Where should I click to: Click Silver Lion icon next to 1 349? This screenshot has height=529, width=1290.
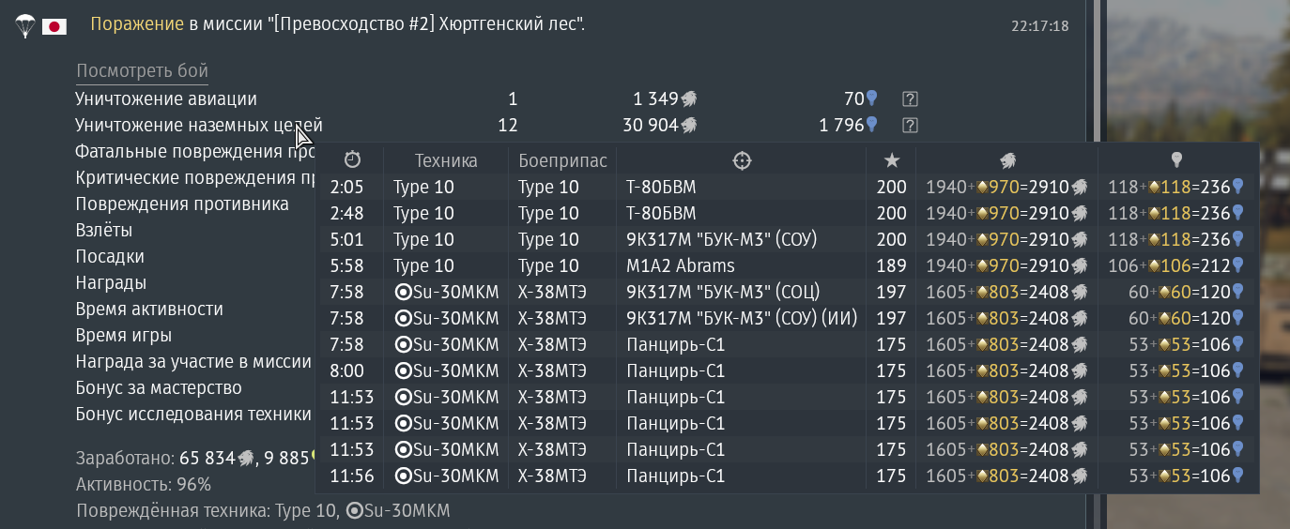click(x=689, y=98)
